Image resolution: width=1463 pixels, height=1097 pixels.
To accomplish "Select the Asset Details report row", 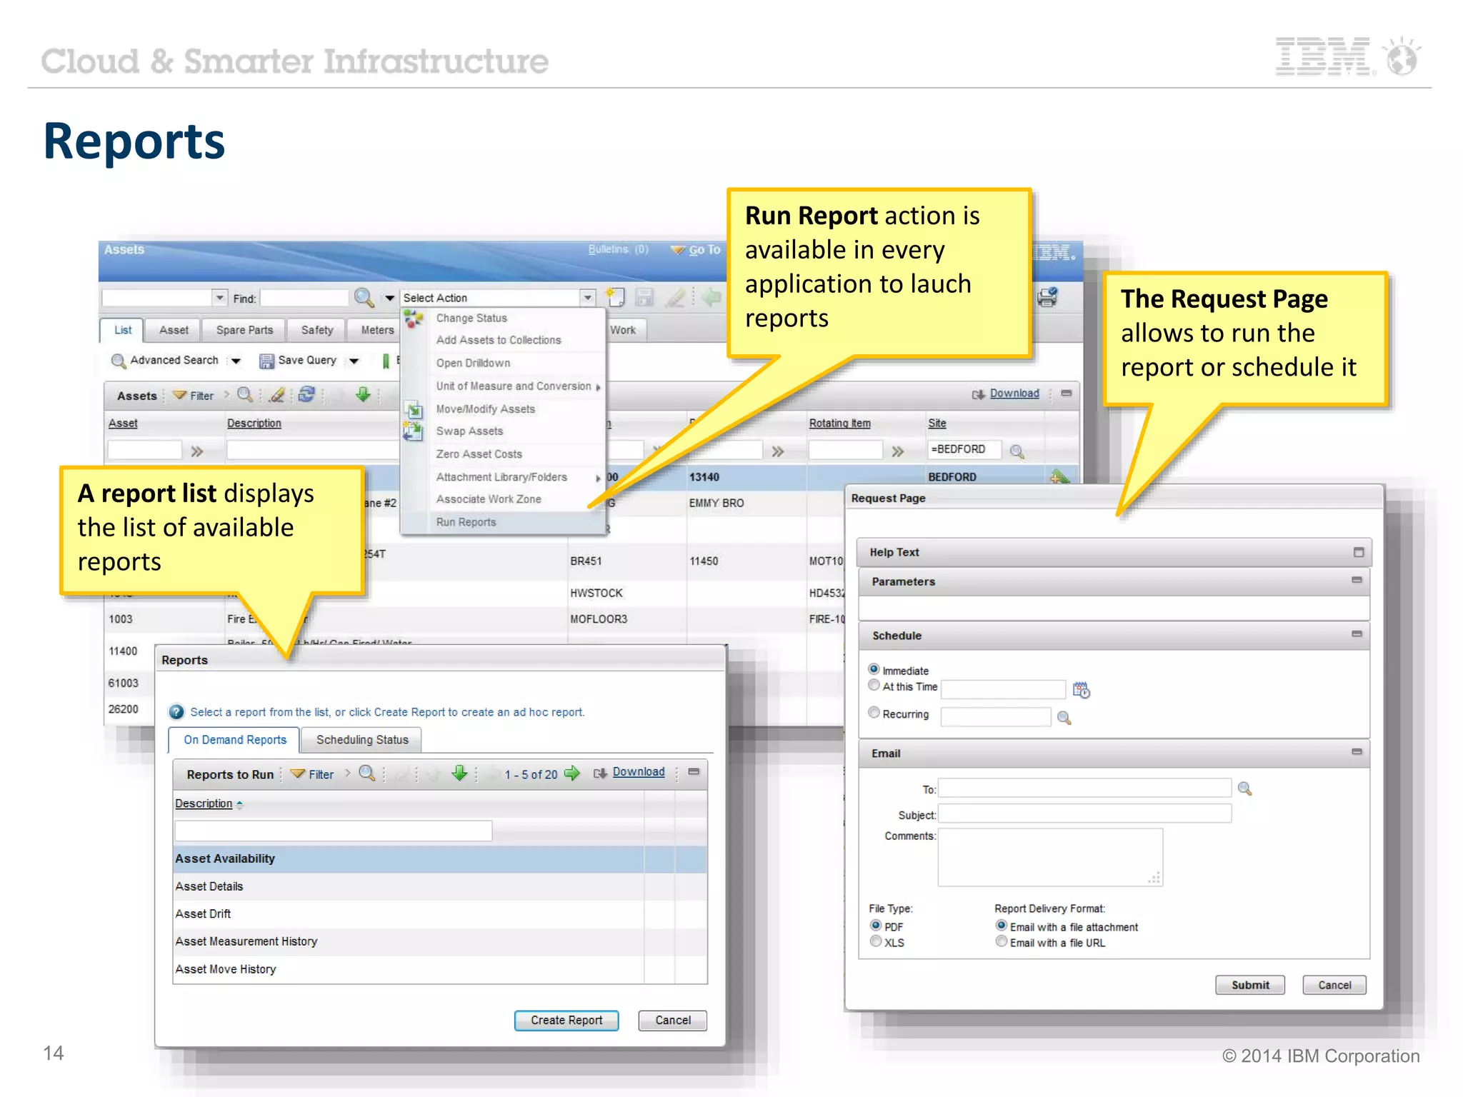I will (x=209, y=886).
